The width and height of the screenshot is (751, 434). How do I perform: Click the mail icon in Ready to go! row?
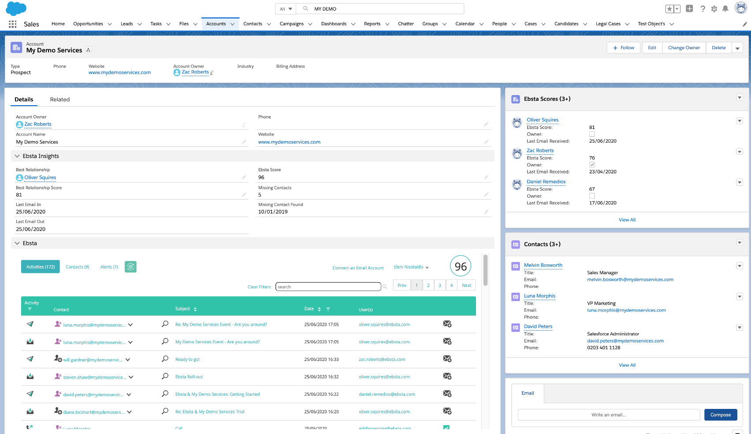tap(447, 359)
